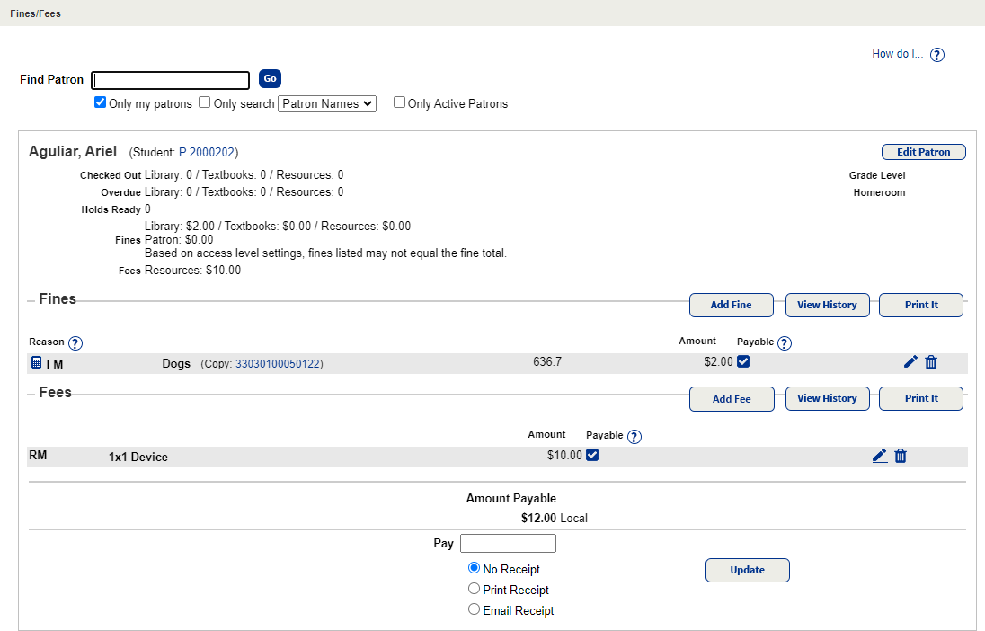
Task: Click the Payable help icon in Fines
Action: point(785,342)
